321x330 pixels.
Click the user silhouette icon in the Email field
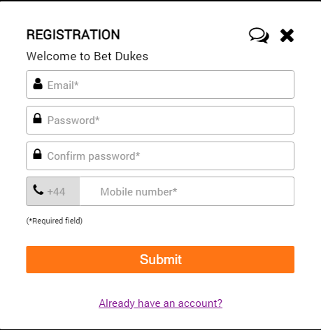coord(38,83)
